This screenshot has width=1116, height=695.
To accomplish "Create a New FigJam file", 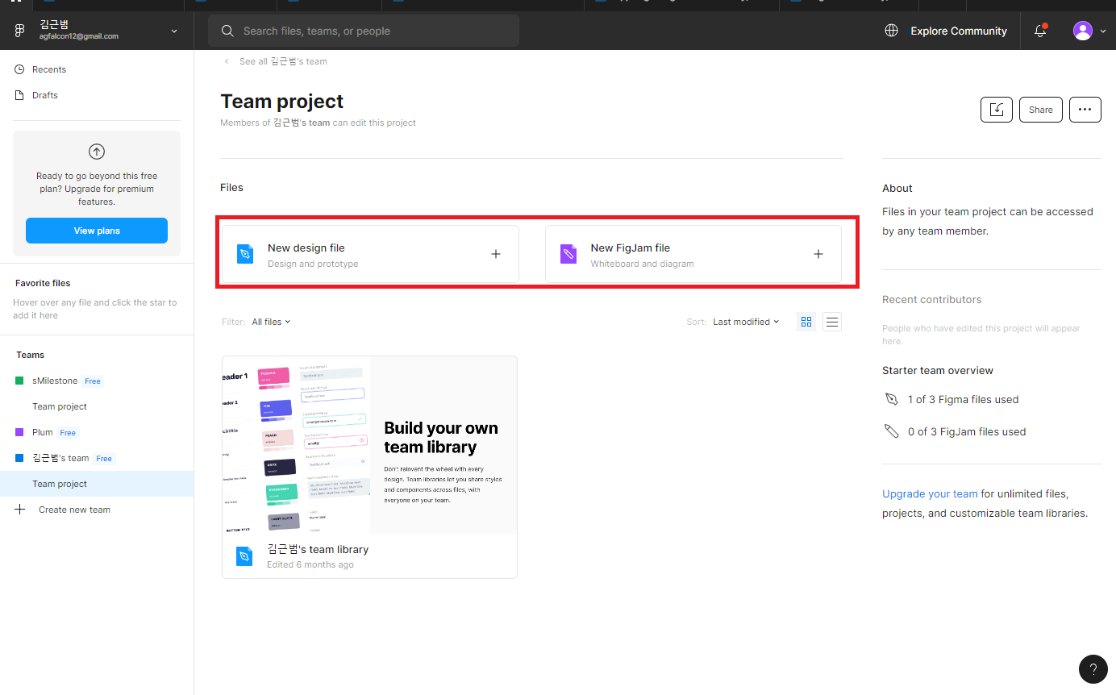I will 693,254.
